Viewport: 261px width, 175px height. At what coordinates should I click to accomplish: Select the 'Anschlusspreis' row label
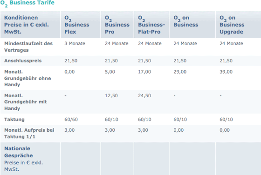tap(23, 61)
